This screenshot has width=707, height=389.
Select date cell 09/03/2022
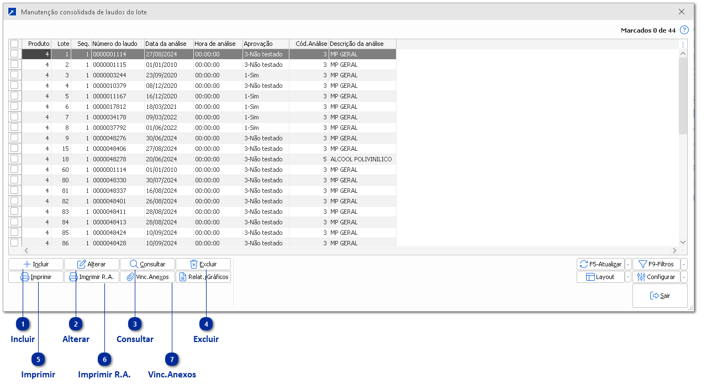[168, 117]
